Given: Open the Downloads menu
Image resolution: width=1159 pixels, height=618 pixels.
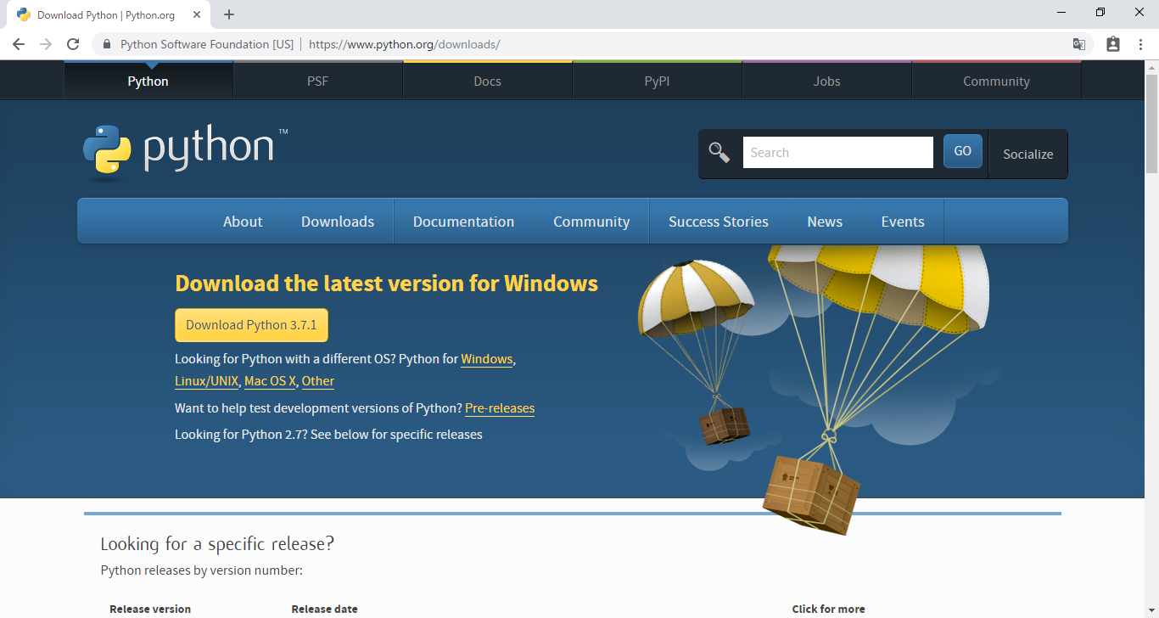Looking at the screenshot, I should [338, 222].
